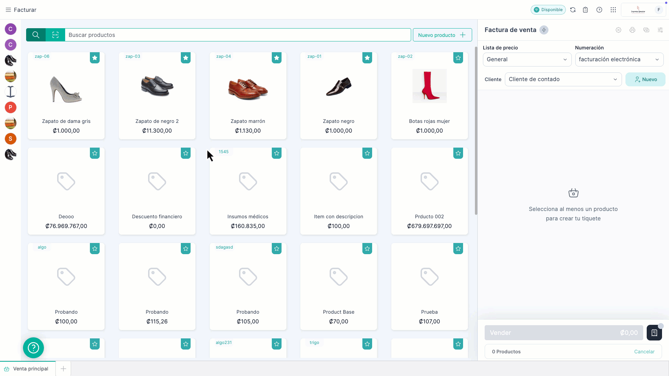Toggle favorite star on Botas rojas mujer

pyautogui.click(x=458, y=58)
